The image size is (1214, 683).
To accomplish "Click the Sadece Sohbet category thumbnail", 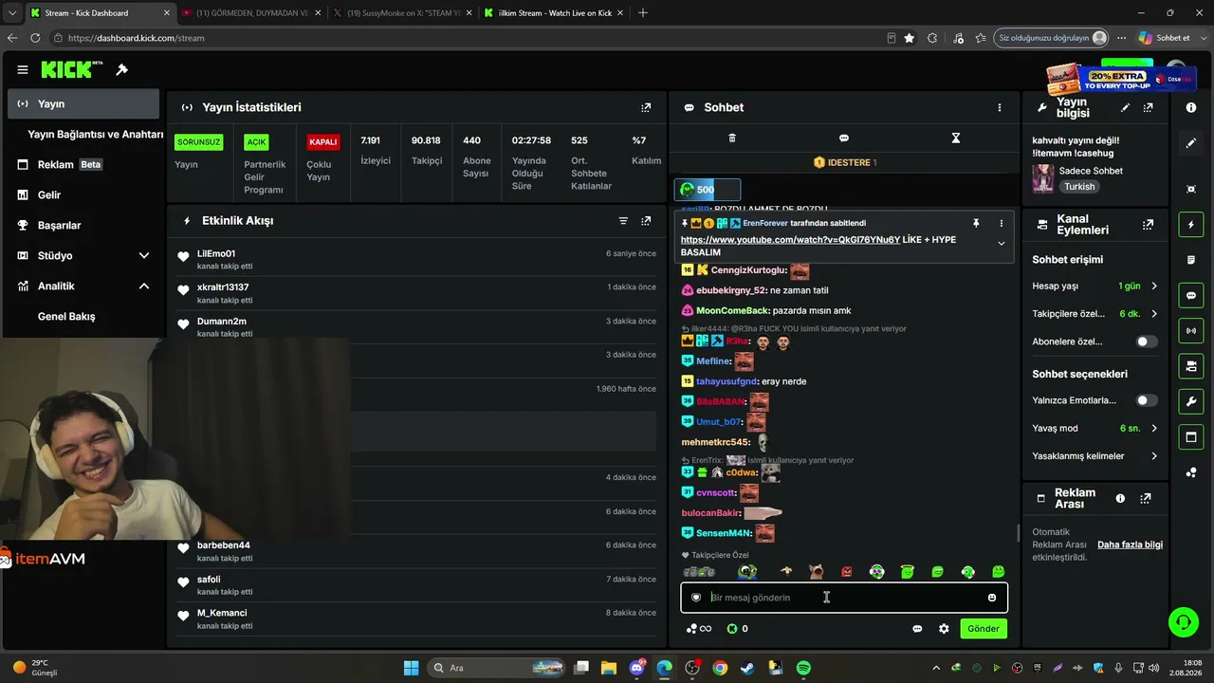I will point(1043,178).
